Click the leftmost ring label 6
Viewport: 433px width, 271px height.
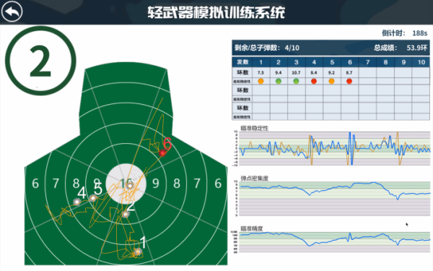tap(35, 184)
